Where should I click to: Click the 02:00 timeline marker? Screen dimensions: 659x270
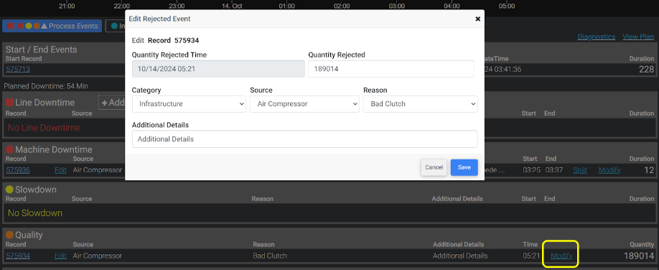click(342, 6)
